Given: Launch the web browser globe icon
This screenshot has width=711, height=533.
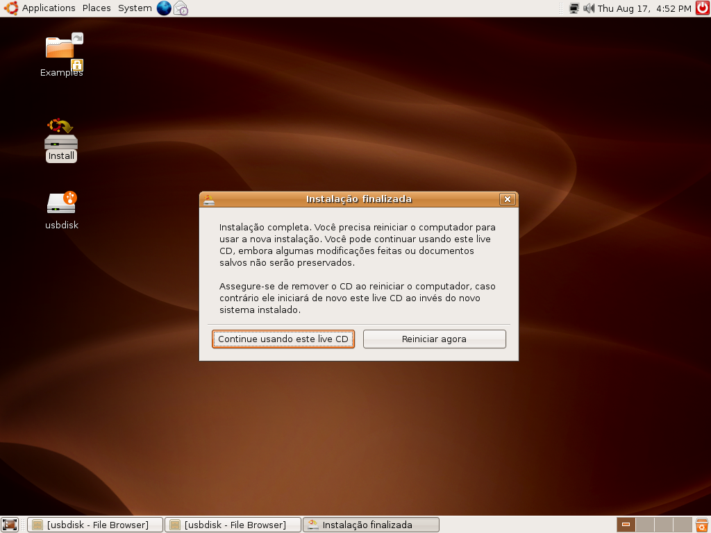Looking at the screenshot, I should pyautogui.click(x=164, y=8).
